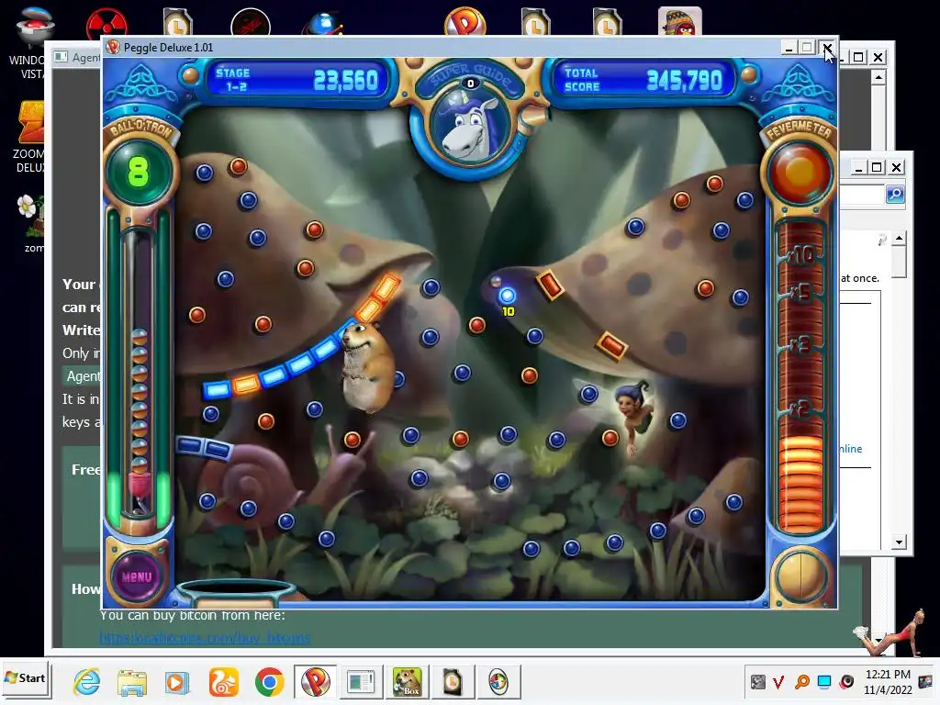Click the flying fairy character
The width and height of the screenshot is (940, 705).
click(x=633, y=416)
